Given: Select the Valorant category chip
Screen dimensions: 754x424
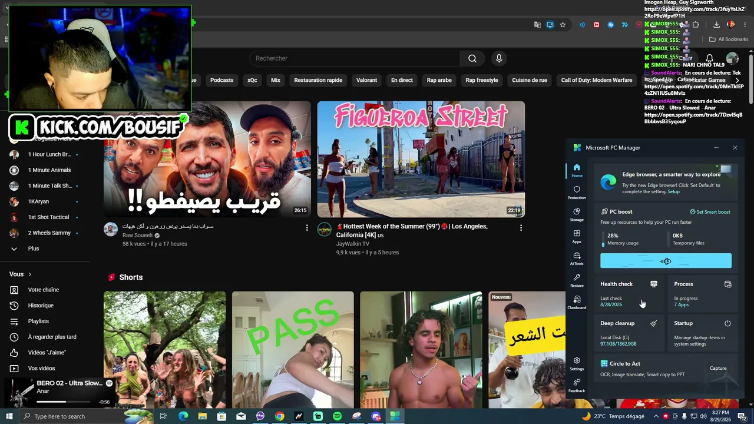Looking at the screenshot, I should 366,80.
